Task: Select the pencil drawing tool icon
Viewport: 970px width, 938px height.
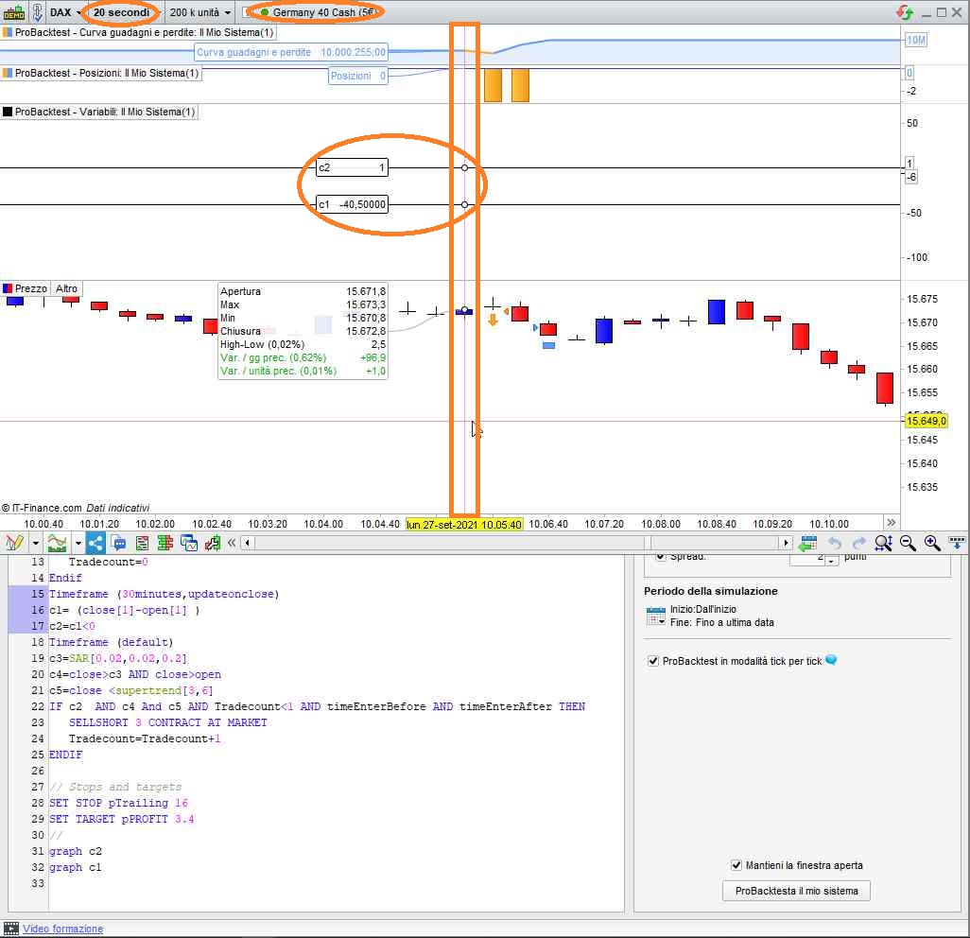Action: tap(14, 544)
